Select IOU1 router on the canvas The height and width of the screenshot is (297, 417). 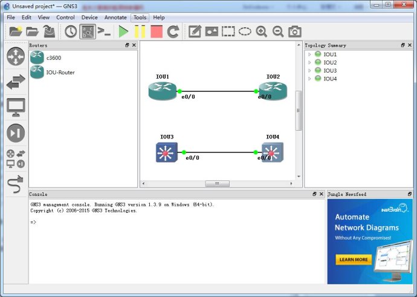coord(163,91)
